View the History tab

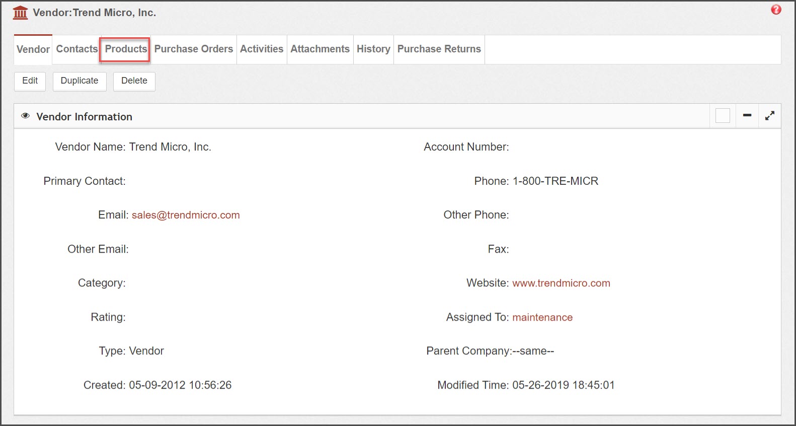point(373,49)
